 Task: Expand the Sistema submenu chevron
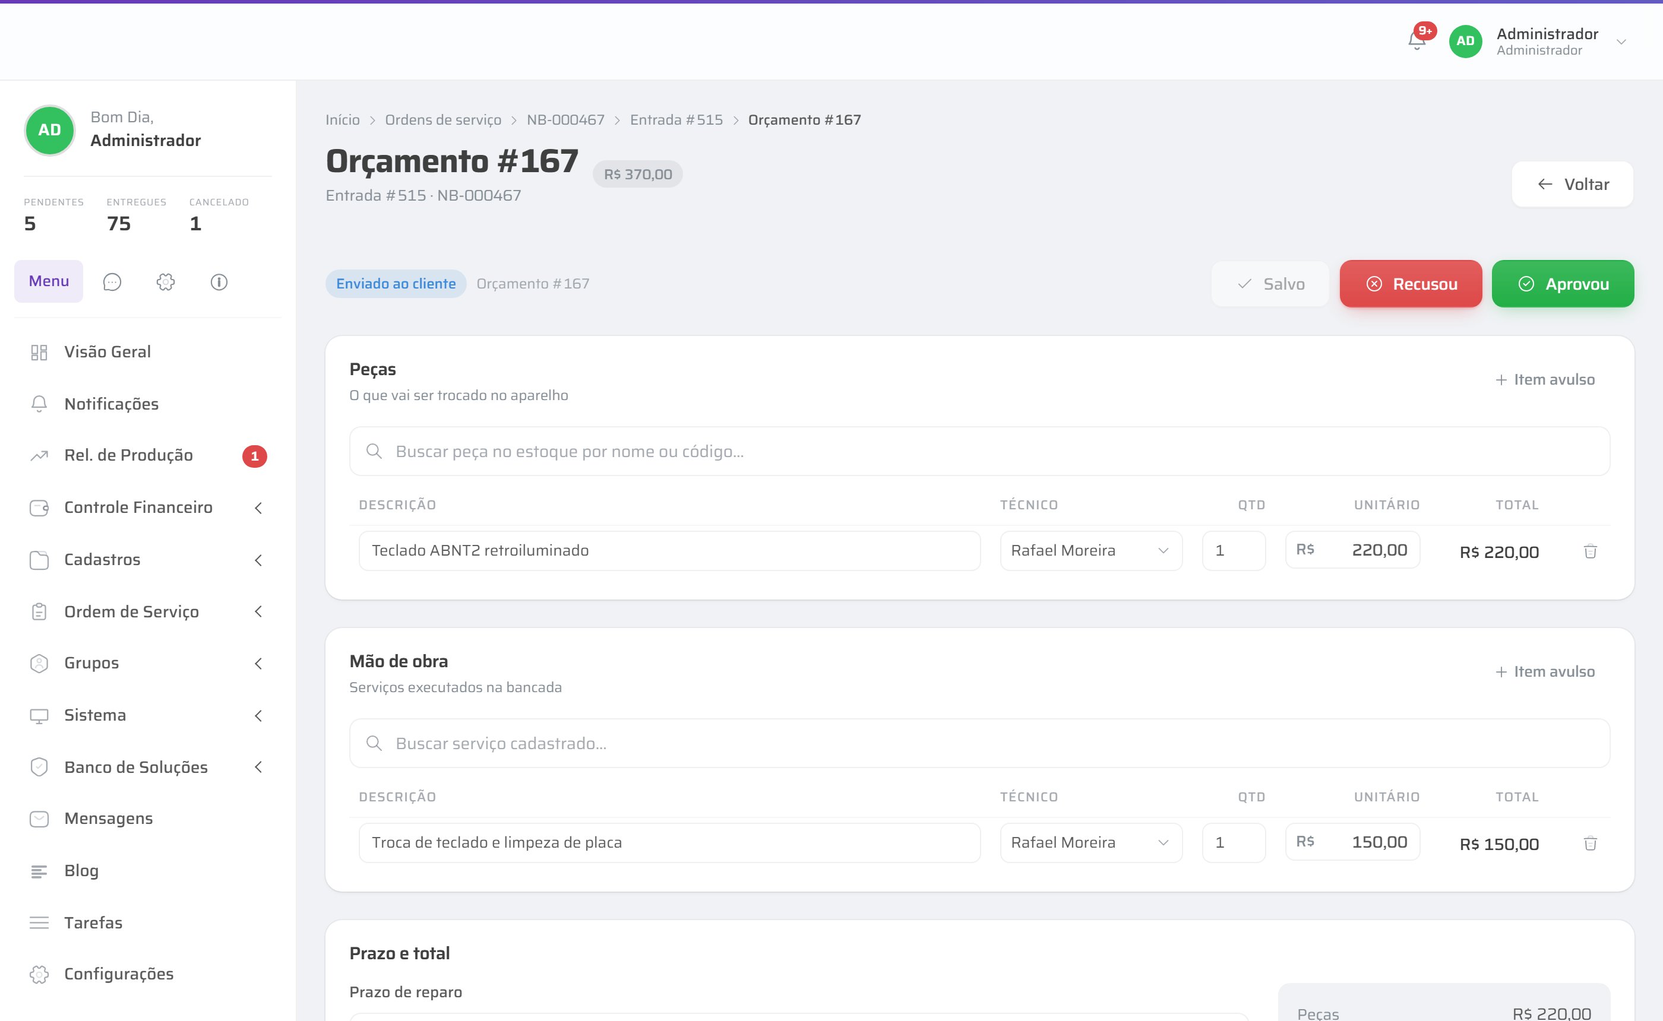[258, 716]
